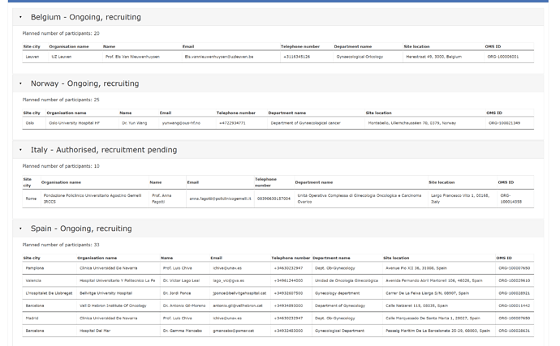Click the Italy table's Department name column header

pyautogui.click(x=313, y=182)
